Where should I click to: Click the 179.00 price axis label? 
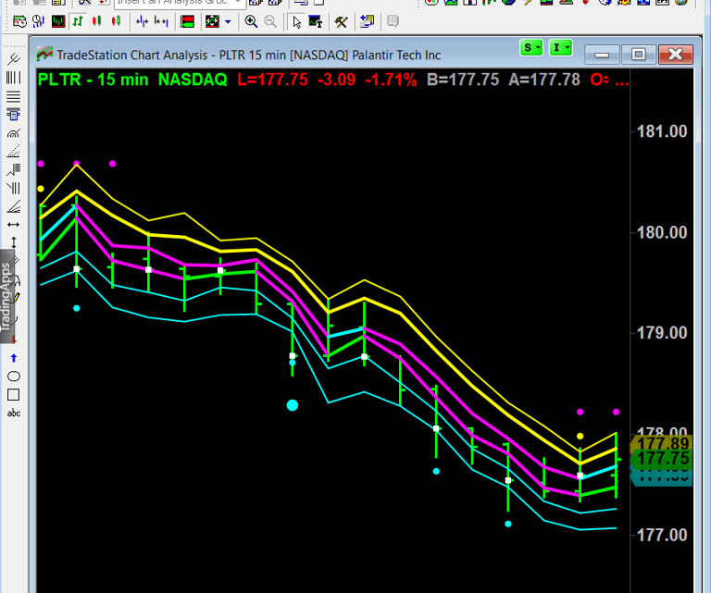pos(662,333)
